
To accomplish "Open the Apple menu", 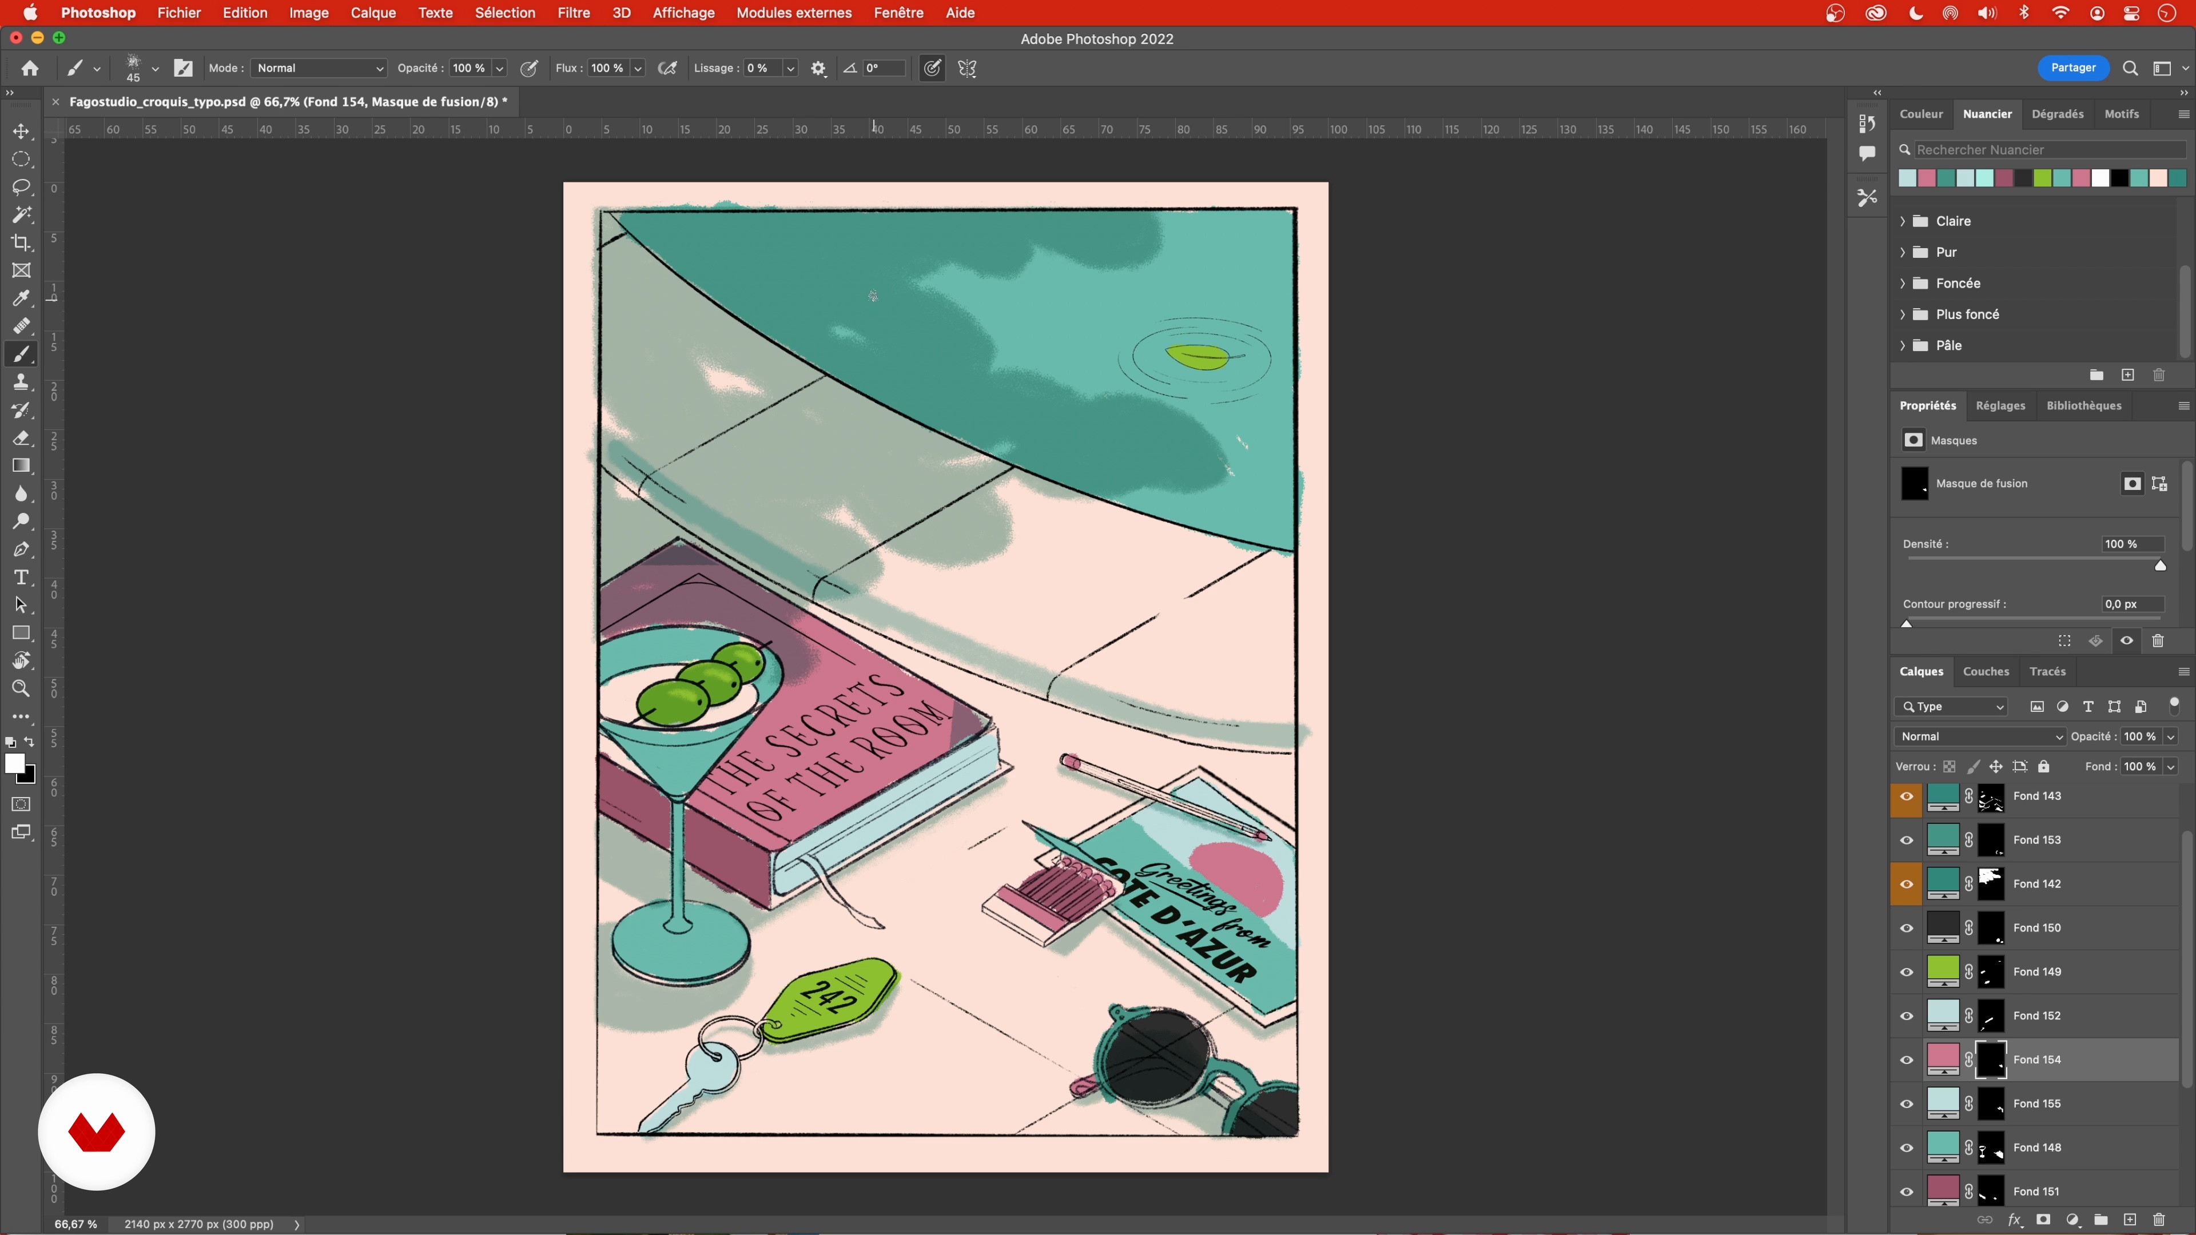I will [31, 13].
